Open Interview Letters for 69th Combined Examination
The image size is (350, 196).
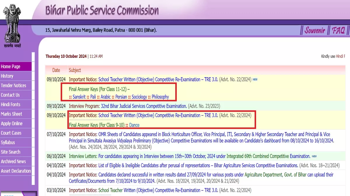coord(204,156)
